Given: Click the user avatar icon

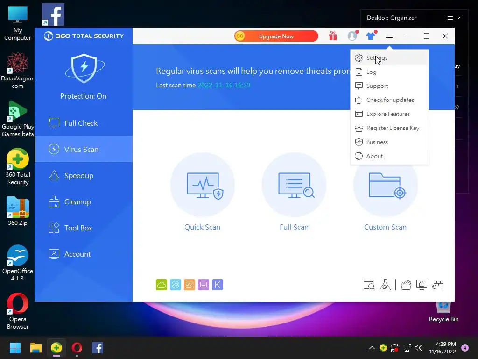Looking at the screenshot, I should coord(352,36).
